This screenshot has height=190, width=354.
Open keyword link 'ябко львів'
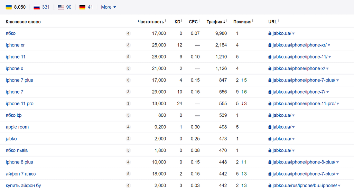click(17, 150)
